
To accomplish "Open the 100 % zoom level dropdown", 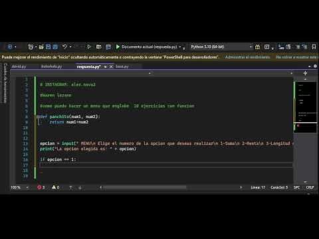I will click(27, 187).
